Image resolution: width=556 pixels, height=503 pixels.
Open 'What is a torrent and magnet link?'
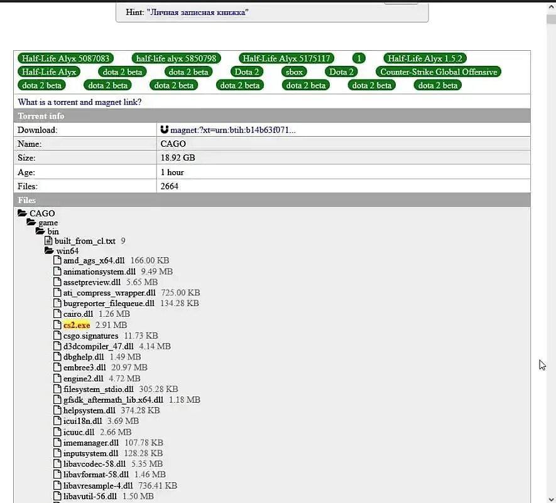click(x=79, y=102)
